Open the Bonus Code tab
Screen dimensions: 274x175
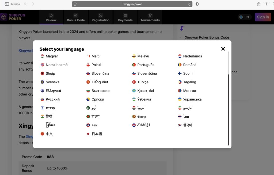pos(76,17)
